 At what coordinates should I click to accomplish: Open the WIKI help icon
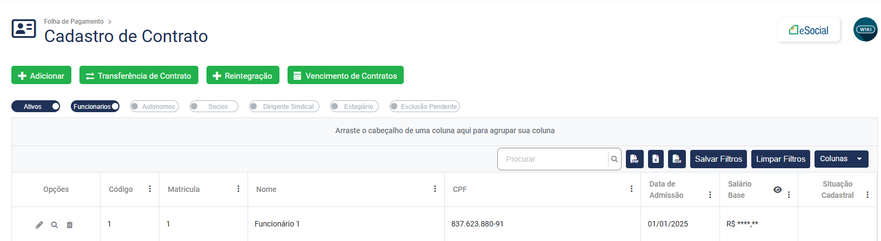pyautogui.click(x=865, y=30)
